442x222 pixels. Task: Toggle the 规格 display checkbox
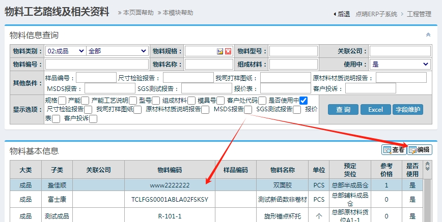[x=62, y=101]
